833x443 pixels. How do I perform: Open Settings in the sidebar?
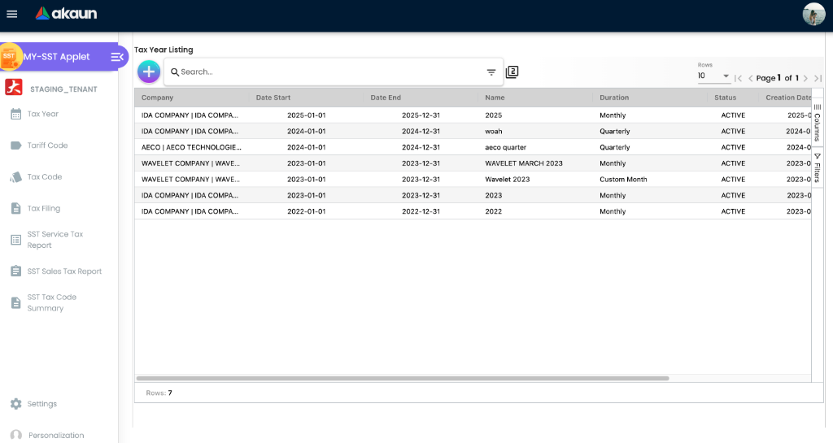click(42, 404)
